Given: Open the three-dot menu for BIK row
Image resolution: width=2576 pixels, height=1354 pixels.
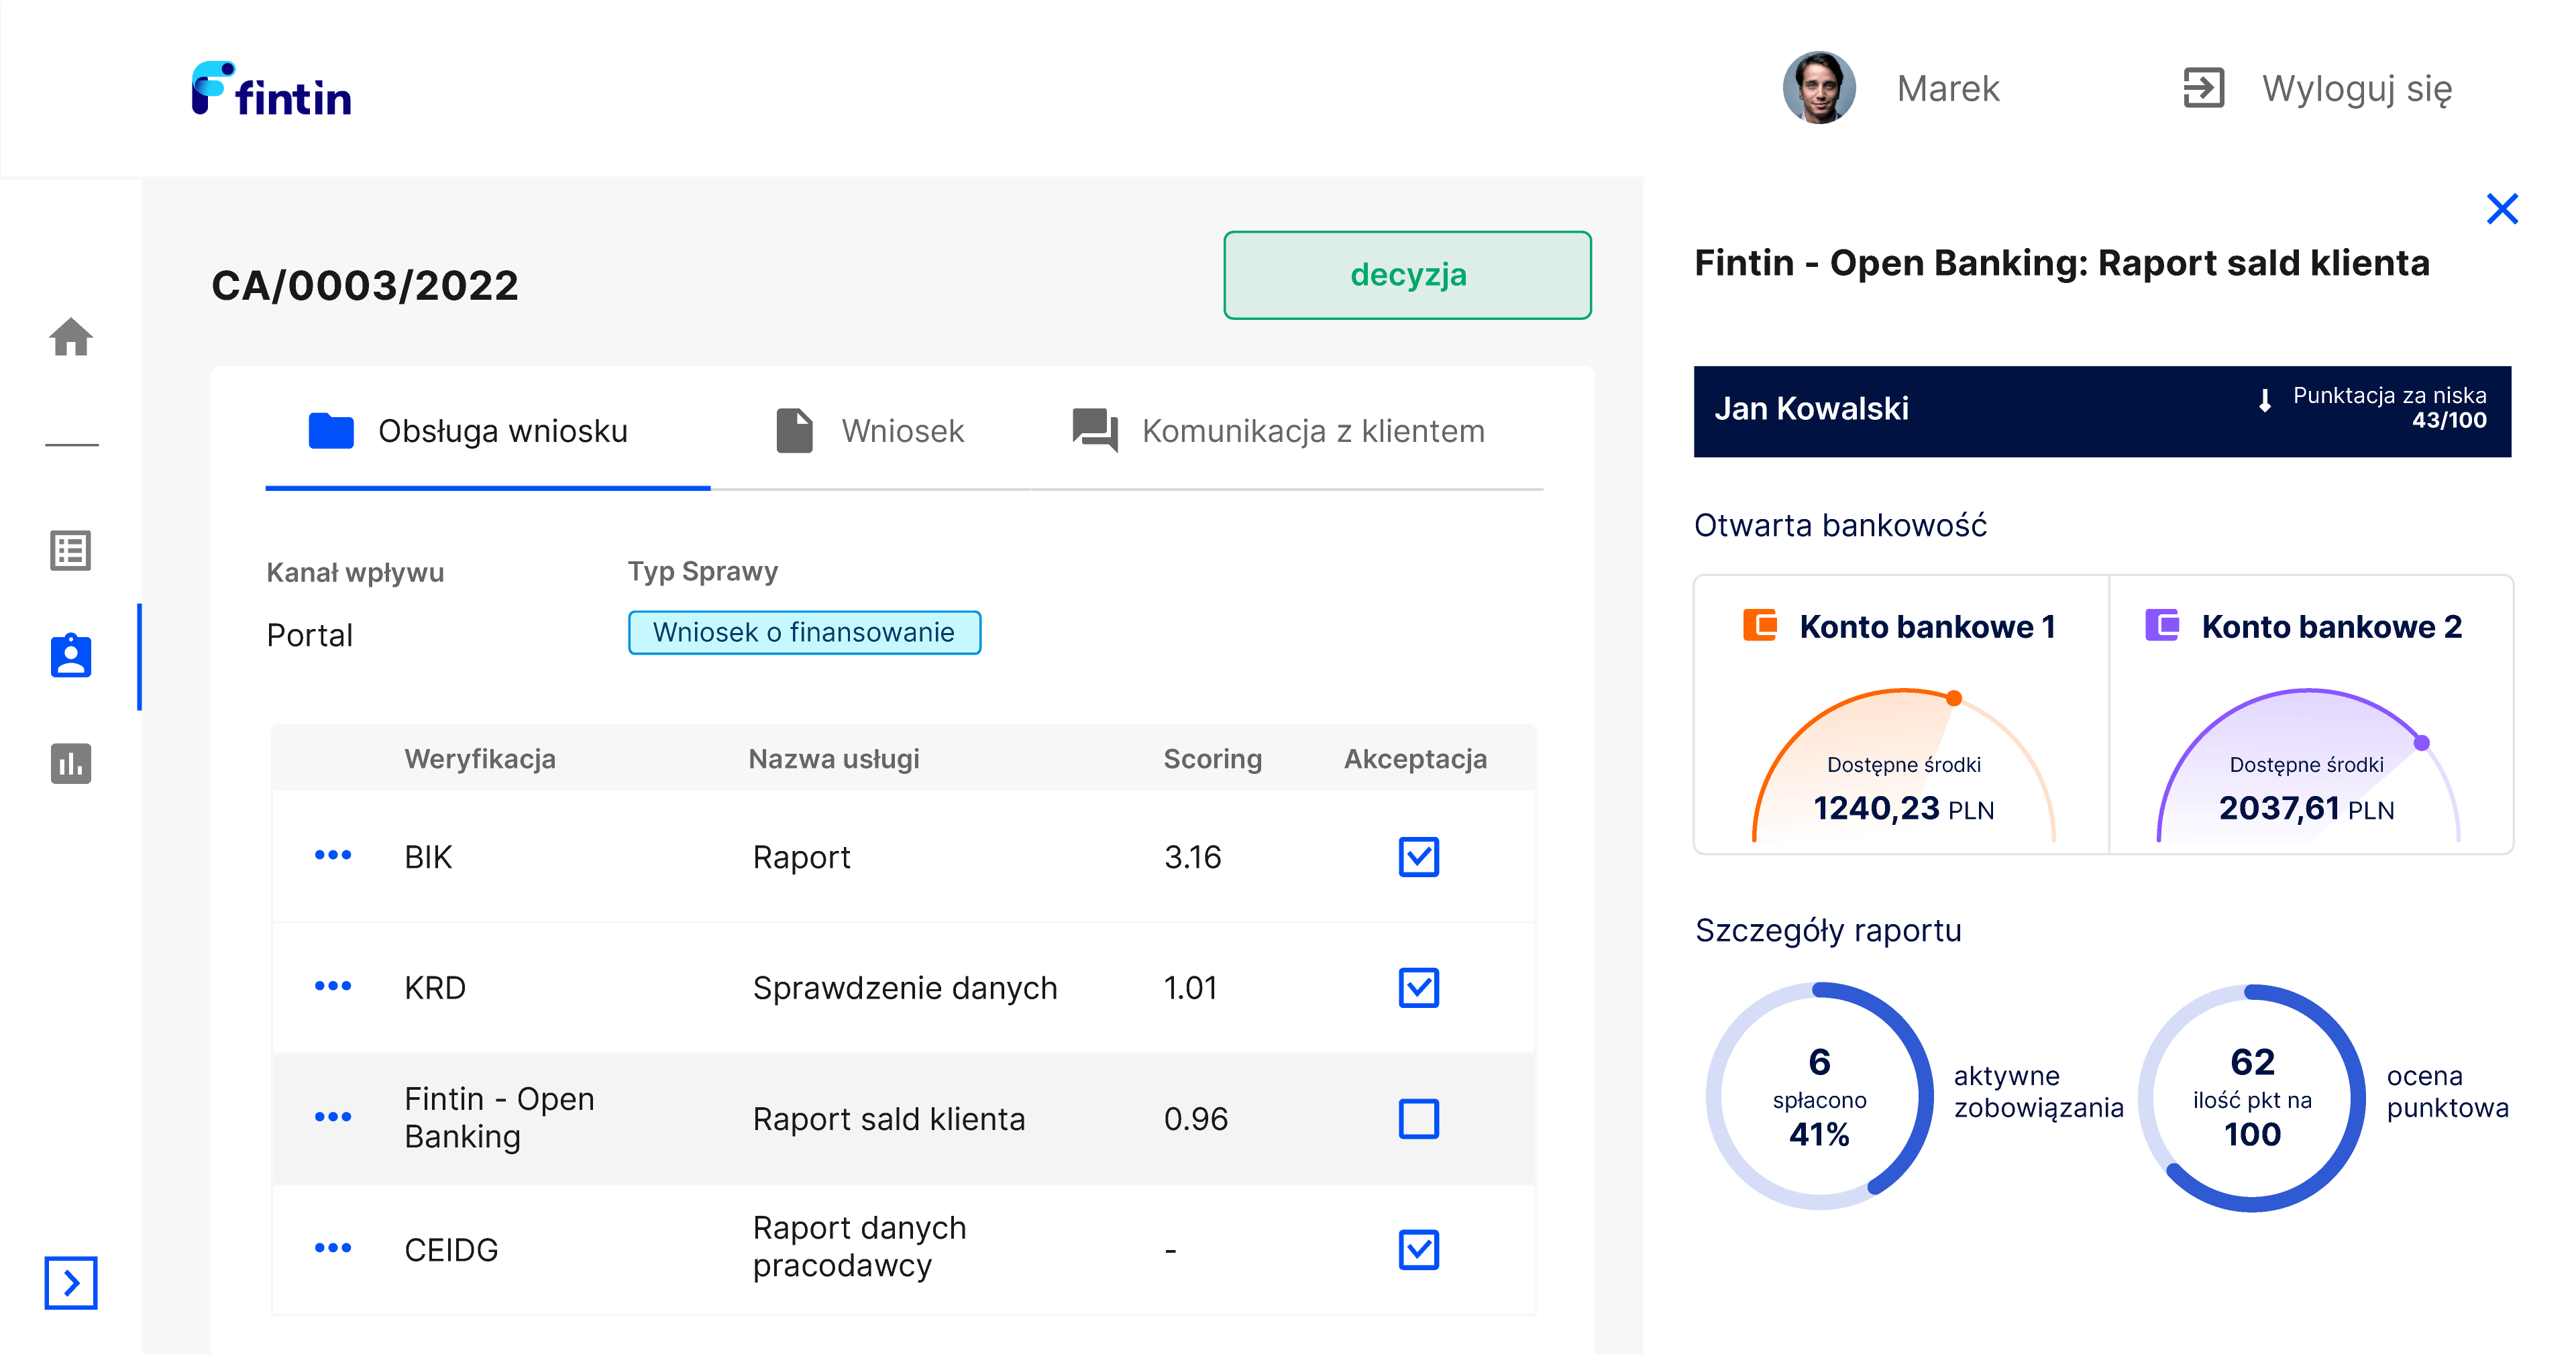Looking at the screenshot, I should [333, 855].
